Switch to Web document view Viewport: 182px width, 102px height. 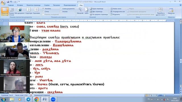point(20,11)
